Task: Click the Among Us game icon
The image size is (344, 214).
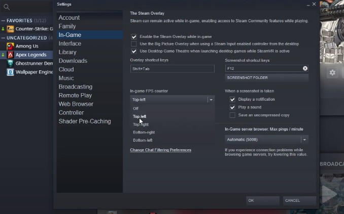Action: pyautogui.click(x=10, y=46)
